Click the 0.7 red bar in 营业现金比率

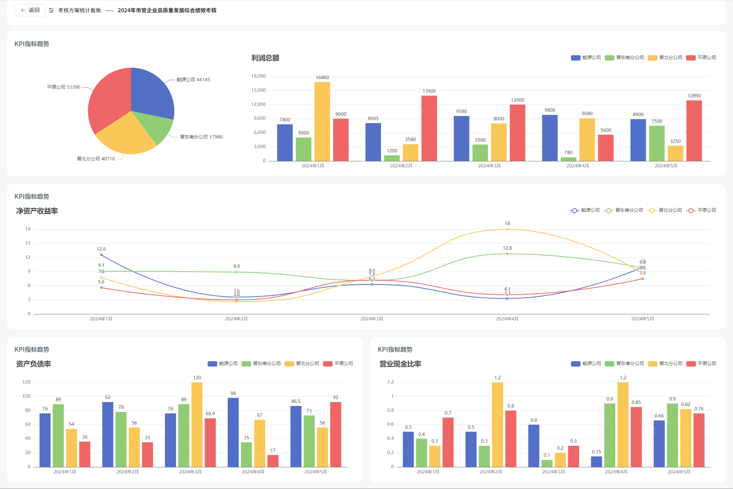[x=448, y=442]
